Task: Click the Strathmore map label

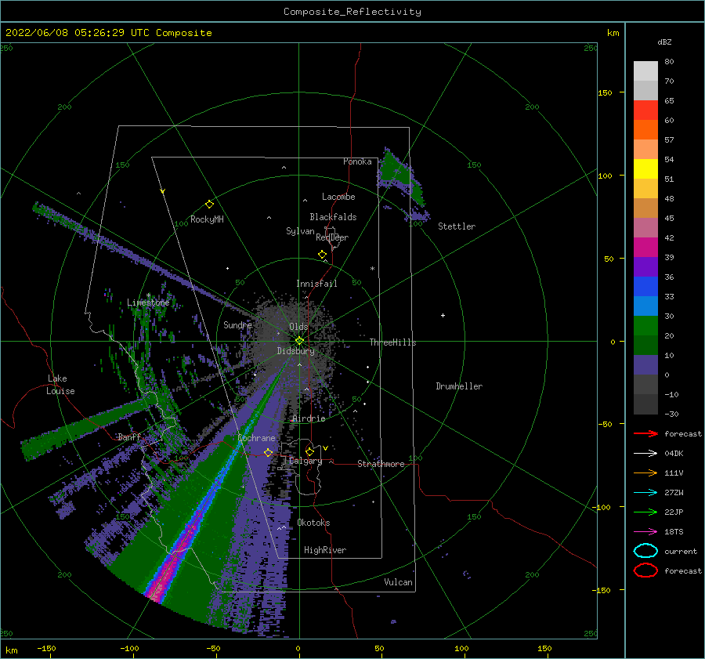Action: pos(381,464)
